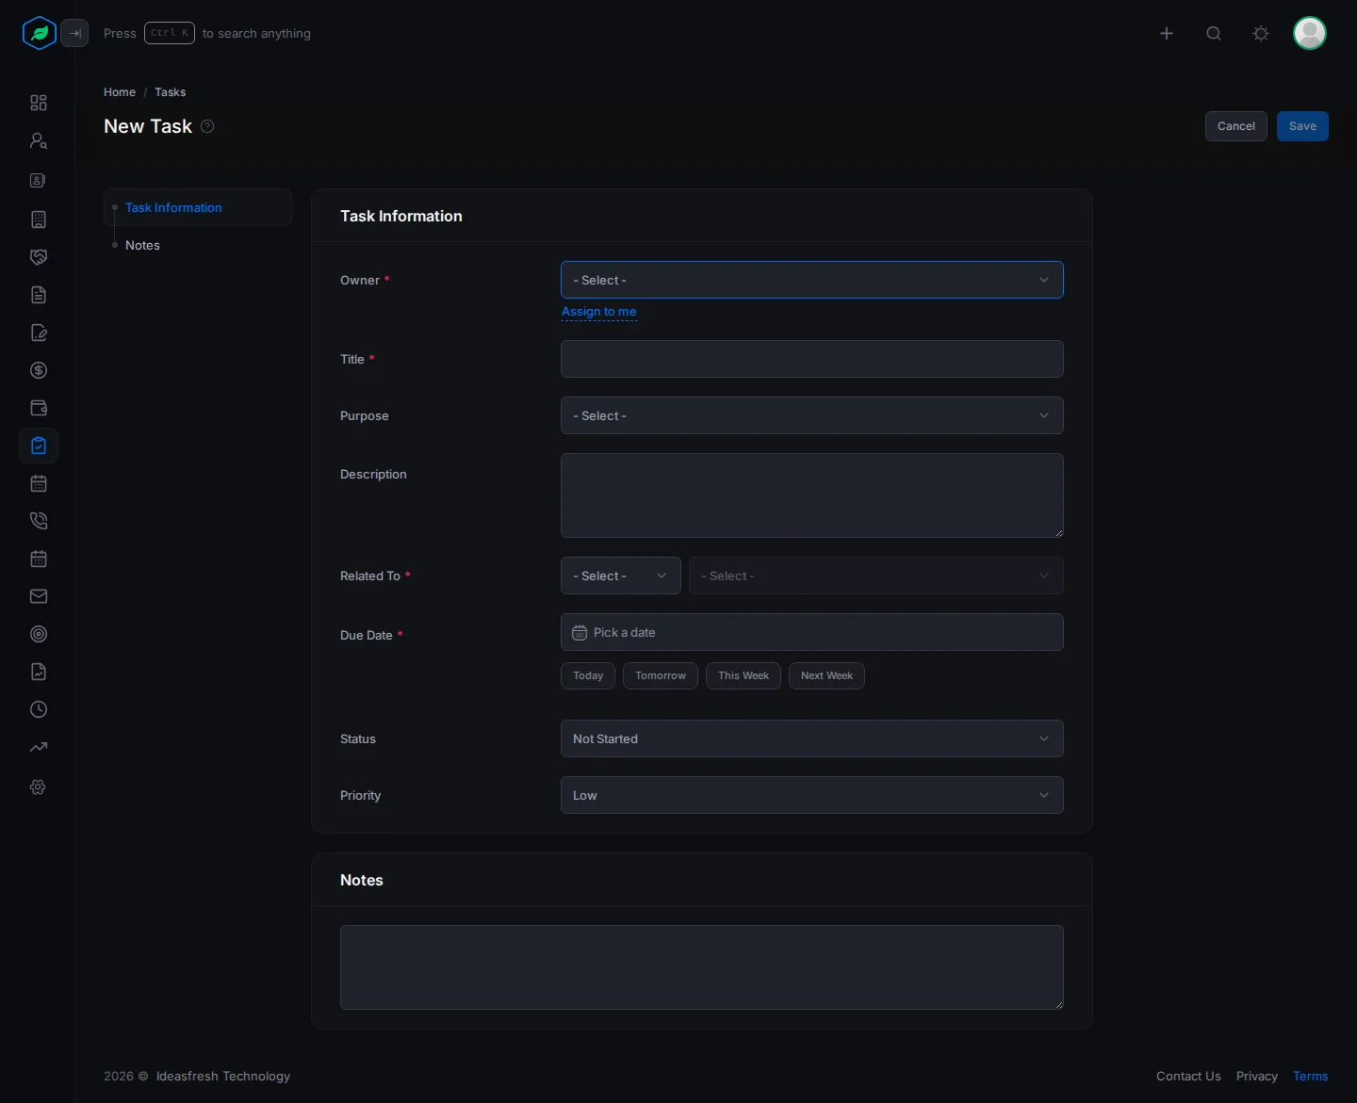Set due date with Tomorrow button

point(661,675)
